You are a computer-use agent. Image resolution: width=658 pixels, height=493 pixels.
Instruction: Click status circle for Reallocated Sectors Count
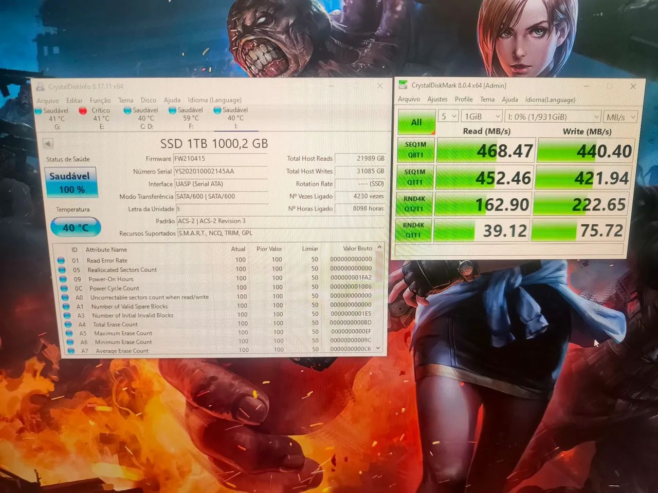(62, 270)
